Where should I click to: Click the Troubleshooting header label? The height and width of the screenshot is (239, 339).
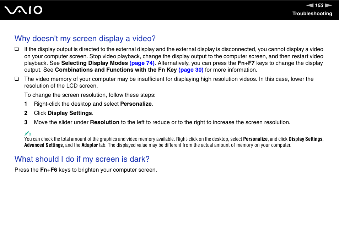(312, 13)
